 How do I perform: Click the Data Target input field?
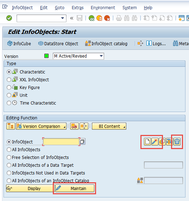click(163, 165)
